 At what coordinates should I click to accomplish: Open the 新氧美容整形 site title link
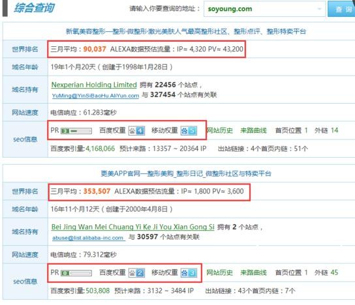185,31
